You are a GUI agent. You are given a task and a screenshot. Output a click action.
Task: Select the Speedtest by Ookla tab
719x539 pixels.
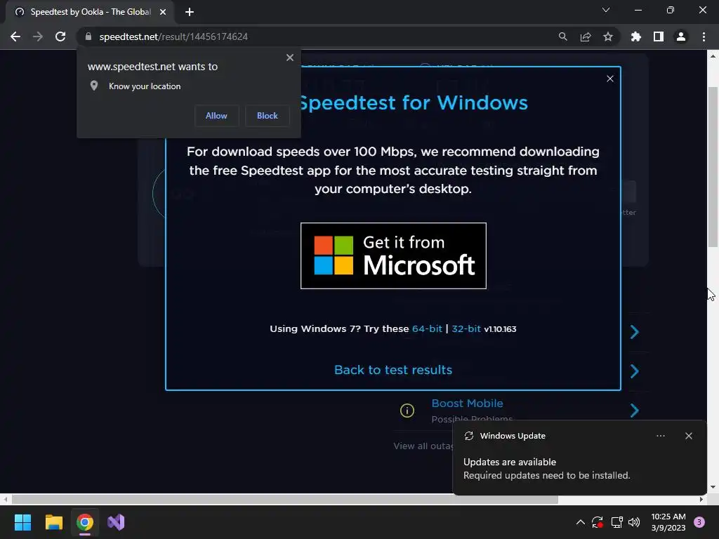[91, 12]
